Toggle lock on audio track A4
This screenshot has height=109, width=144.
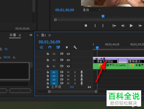tap(48, 83)
